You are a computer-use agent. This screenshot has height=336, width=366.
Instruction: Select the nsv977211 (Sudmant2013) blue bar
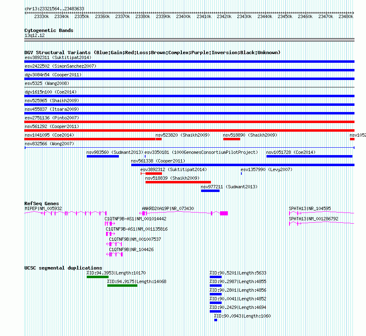tap(210, 191)
